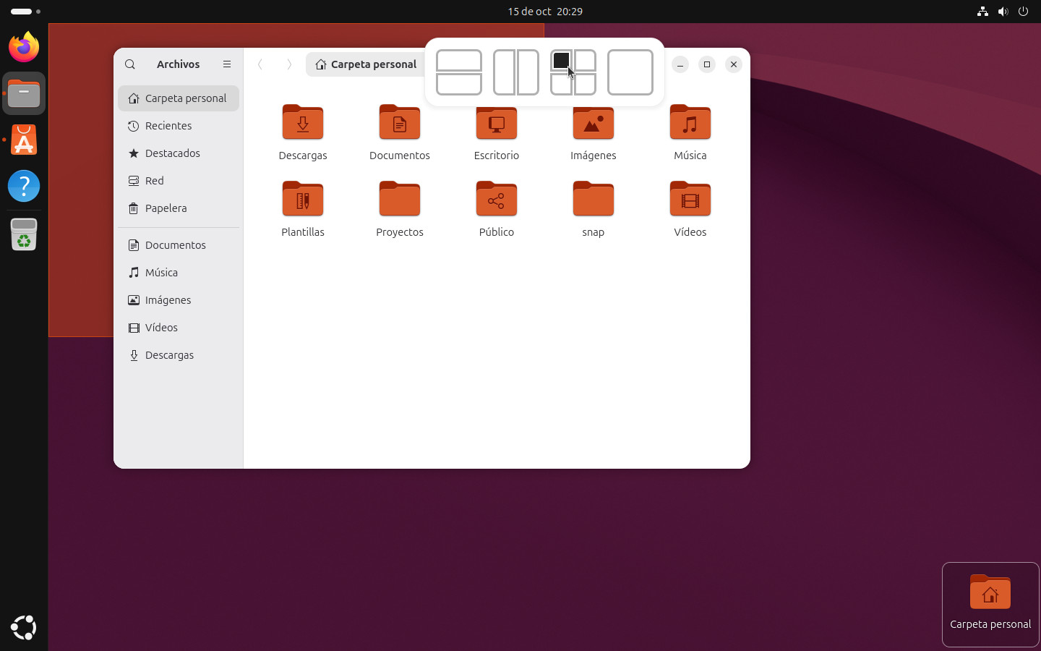Close the Archivos window

734,64
